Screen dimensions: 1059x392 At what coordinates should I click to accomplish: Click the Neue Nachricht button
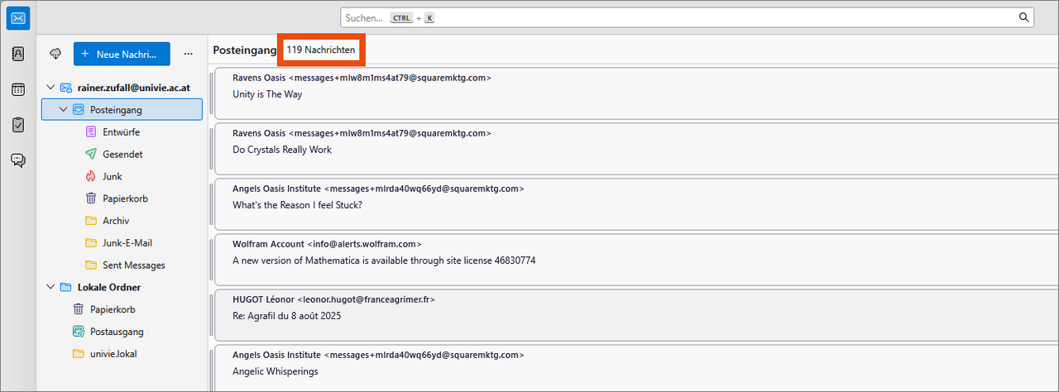pos(122,54)
